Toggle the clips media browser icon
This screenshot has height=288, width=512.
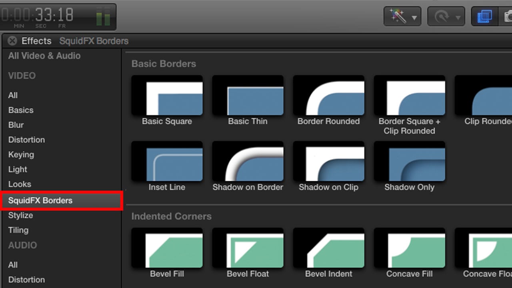(x=484, y=17)
